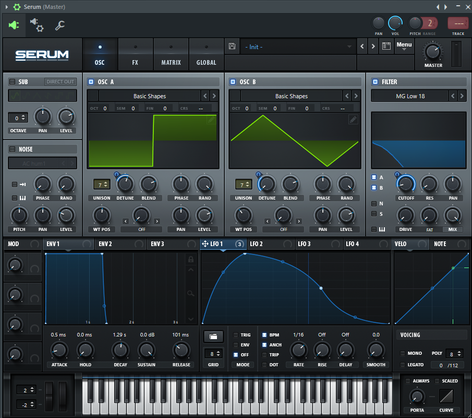The width and height of the screenshot is (472, 418).
Task: Click the LFO RATE knob
Action: pos(298,350)
